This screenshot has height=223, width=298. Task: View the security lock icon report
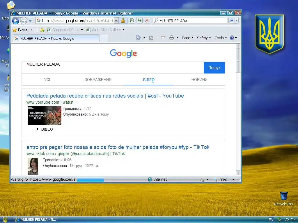click(123, 21)
